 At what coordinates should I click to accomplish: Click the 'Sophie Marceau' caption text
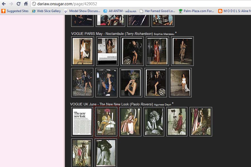164,34
